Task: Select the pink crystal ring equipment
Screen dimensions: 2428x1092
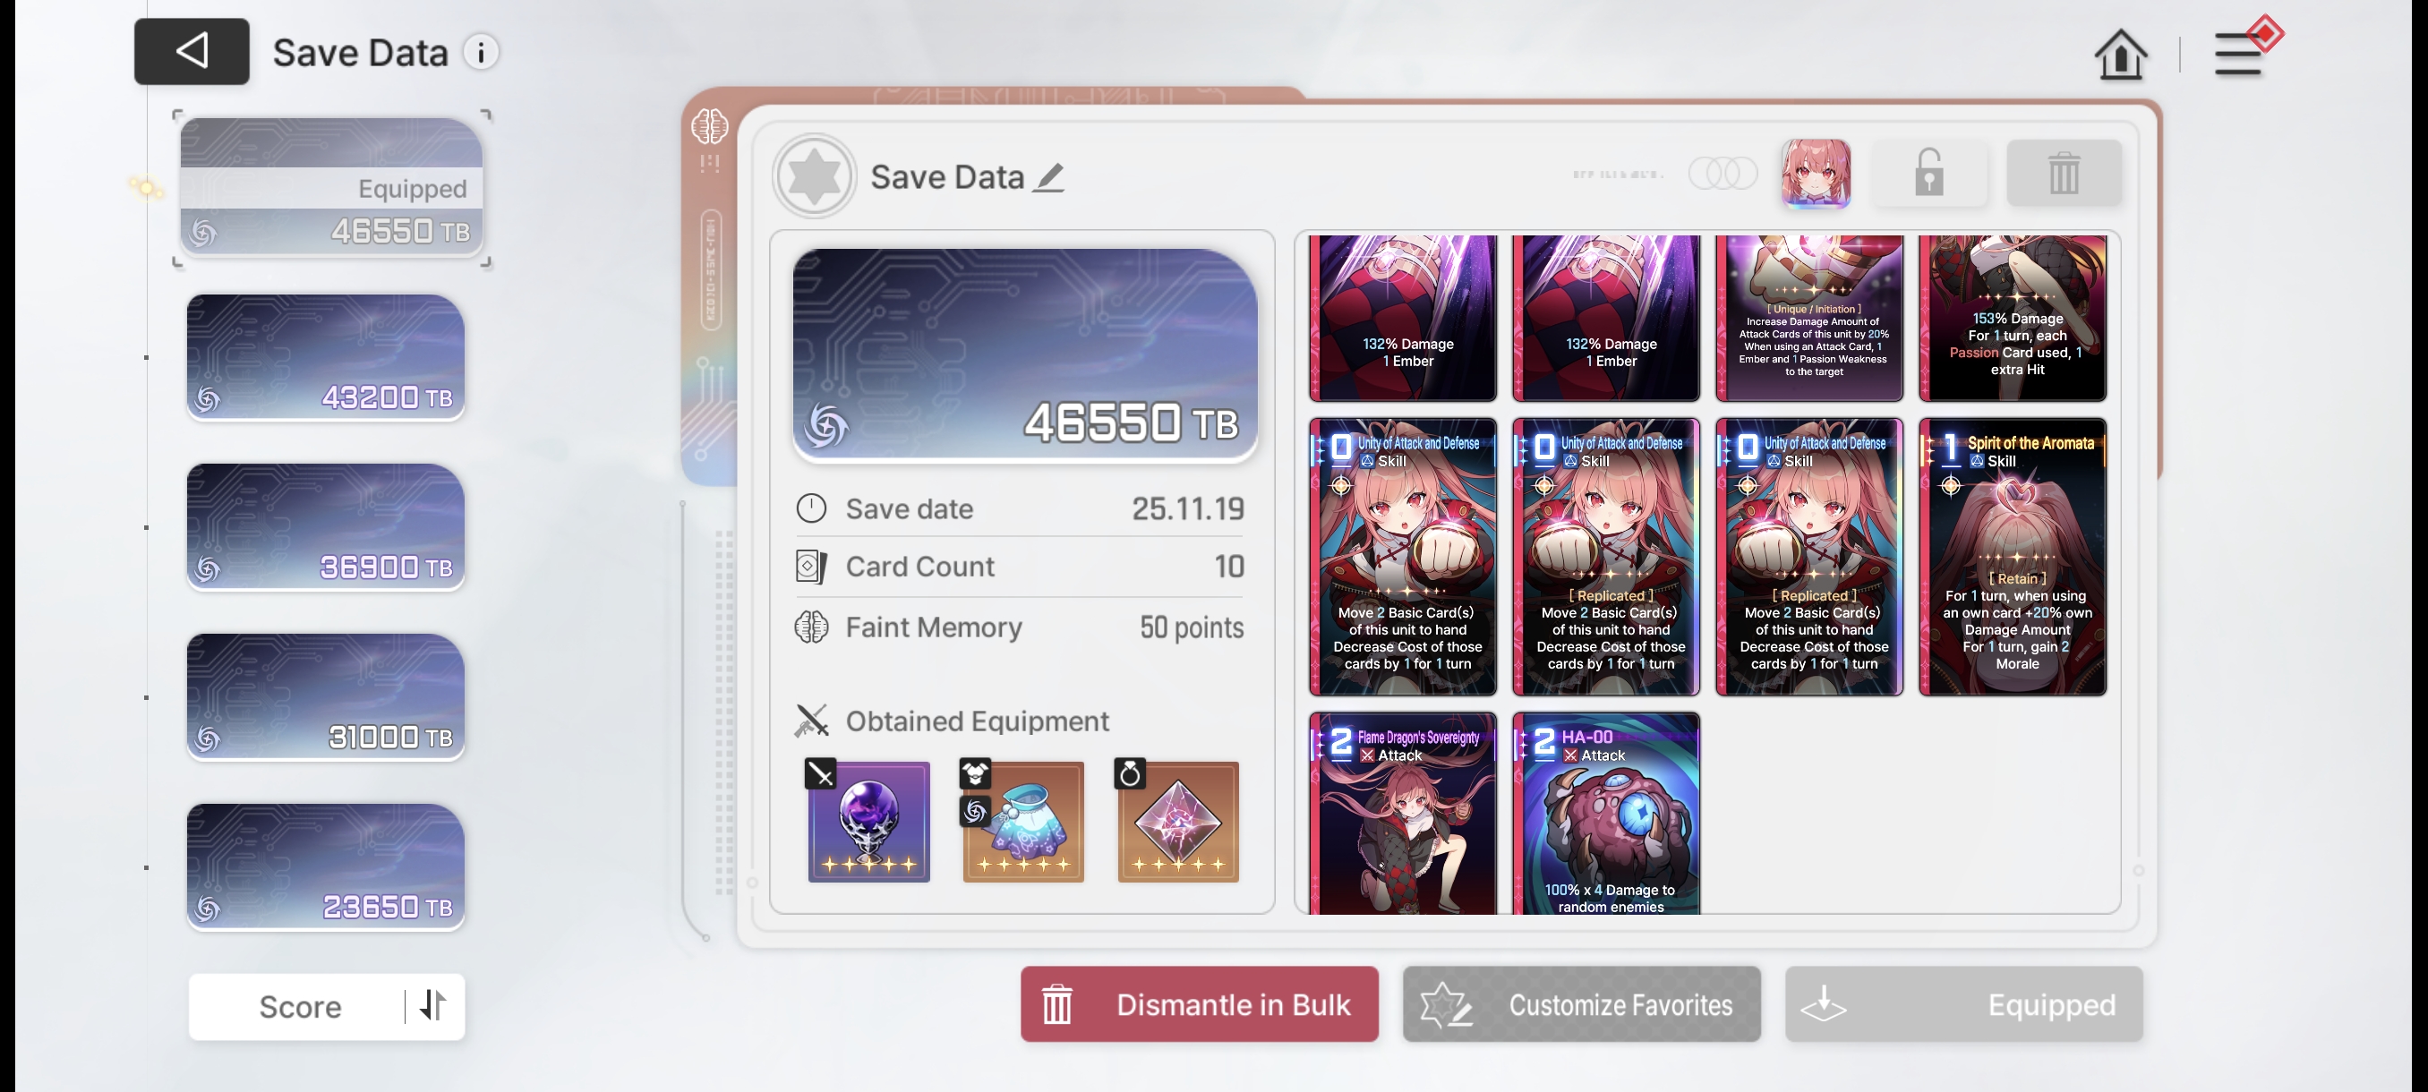Action: [1177, 821]
